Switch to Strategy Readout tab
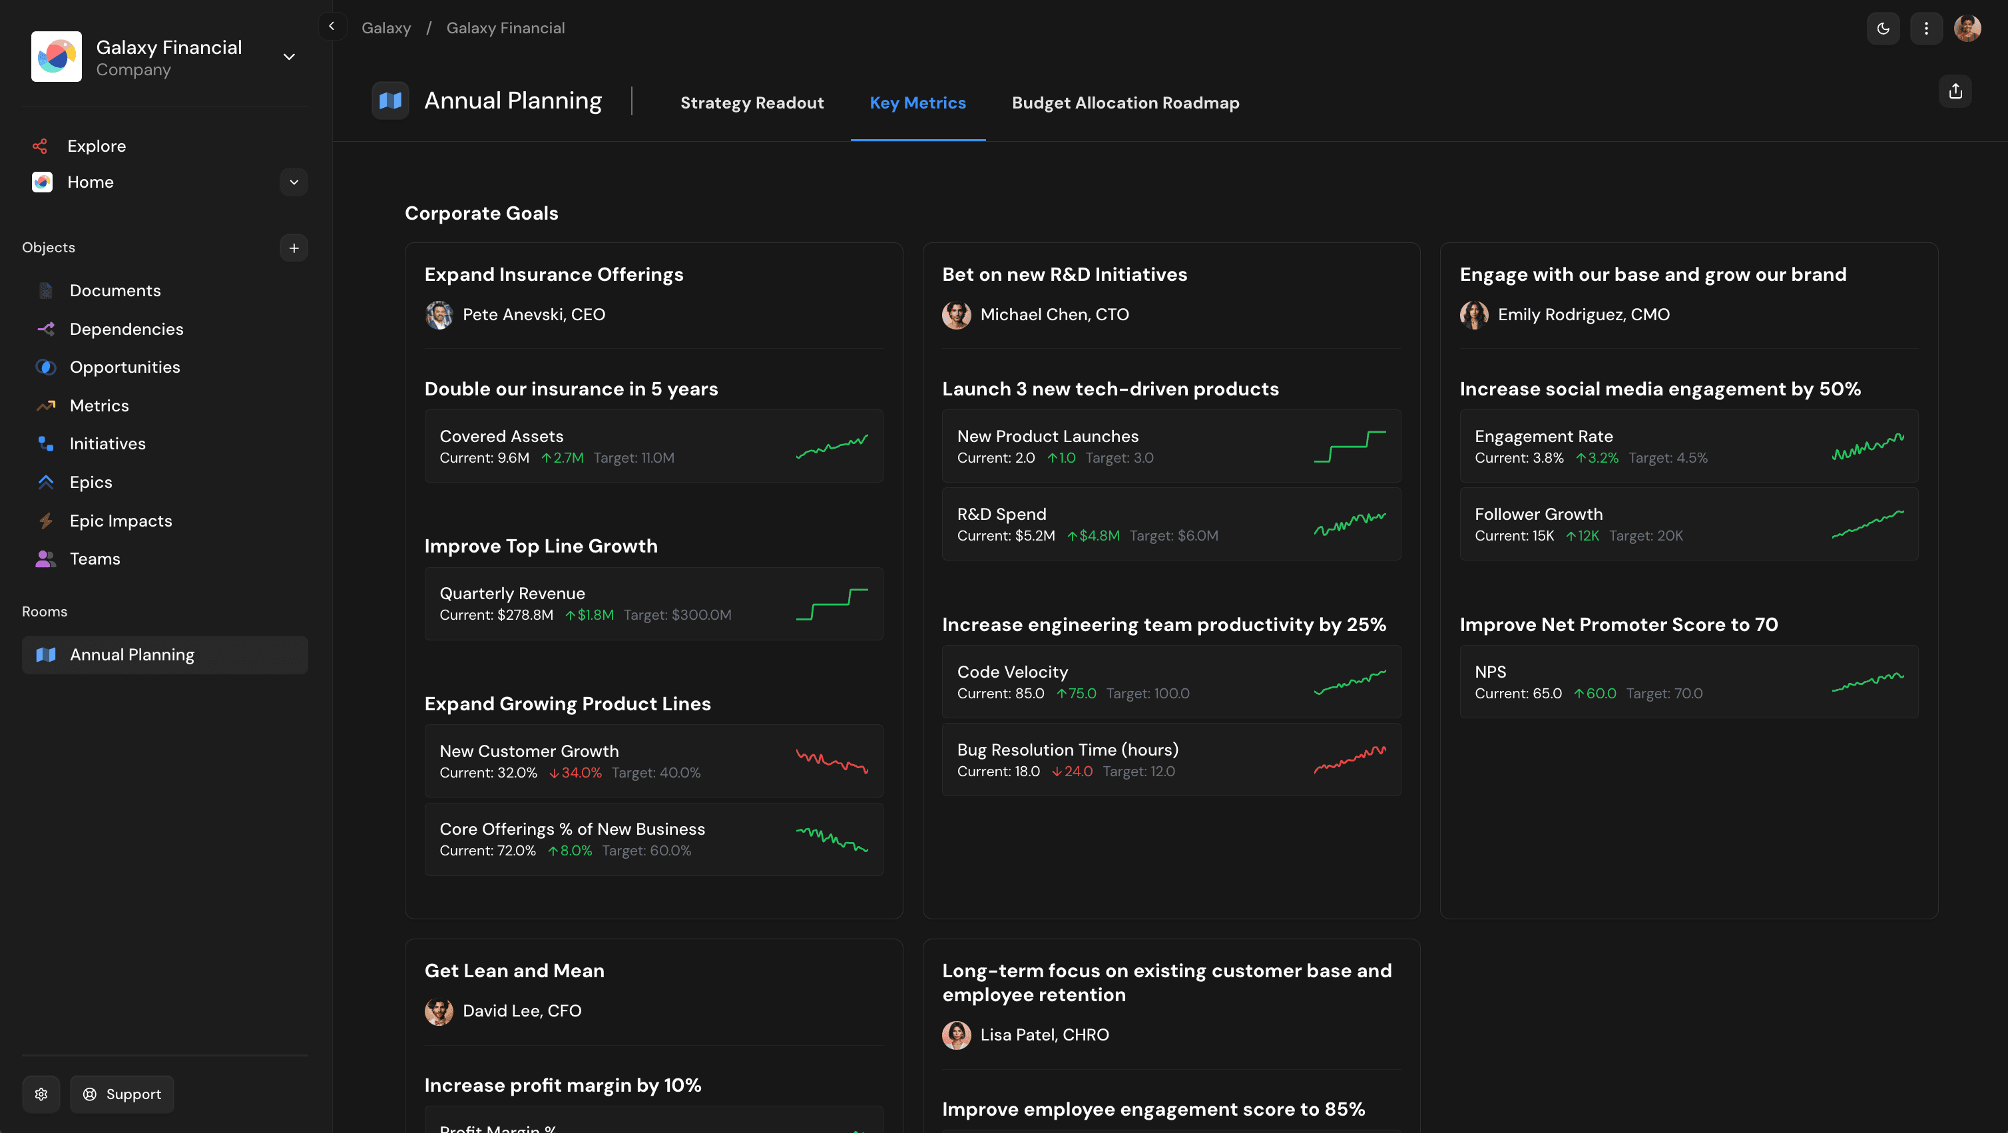2008x1133 pixels. (752, 103)
